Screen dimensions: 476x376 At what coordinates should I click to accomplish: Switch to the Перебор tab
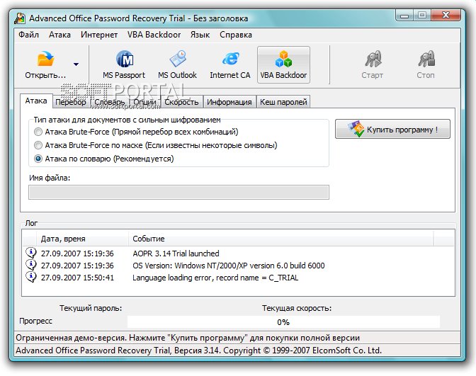coord(71,102)
